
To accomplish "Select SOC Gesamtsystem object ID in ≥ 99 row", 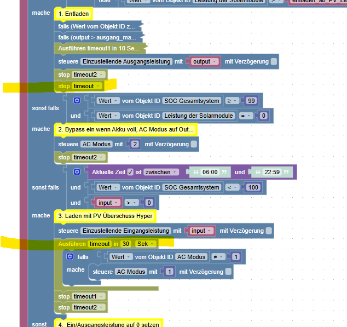I will [x=192, y=101].
